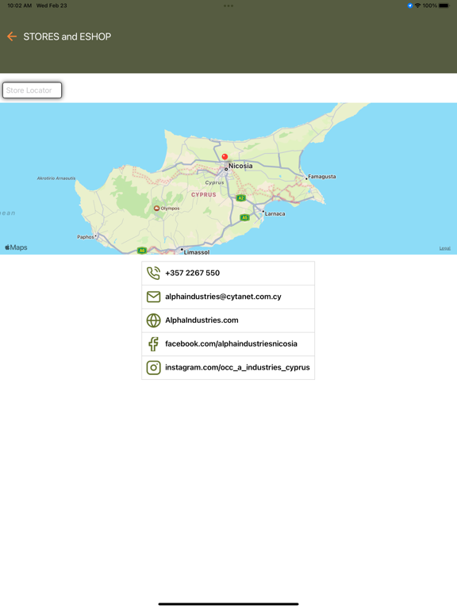Tap the location services icon in status bar
The image size is (457, 609).
pyautogui.click(x=410, y=6)
